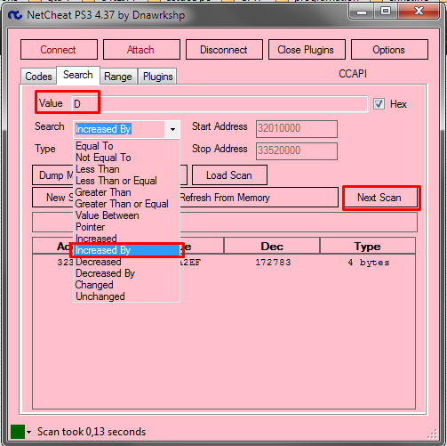Select 'Less Than or Equal' option
The height and width of the screenshot is (446, 447).
pyautogui.click(x=126, y=181)
